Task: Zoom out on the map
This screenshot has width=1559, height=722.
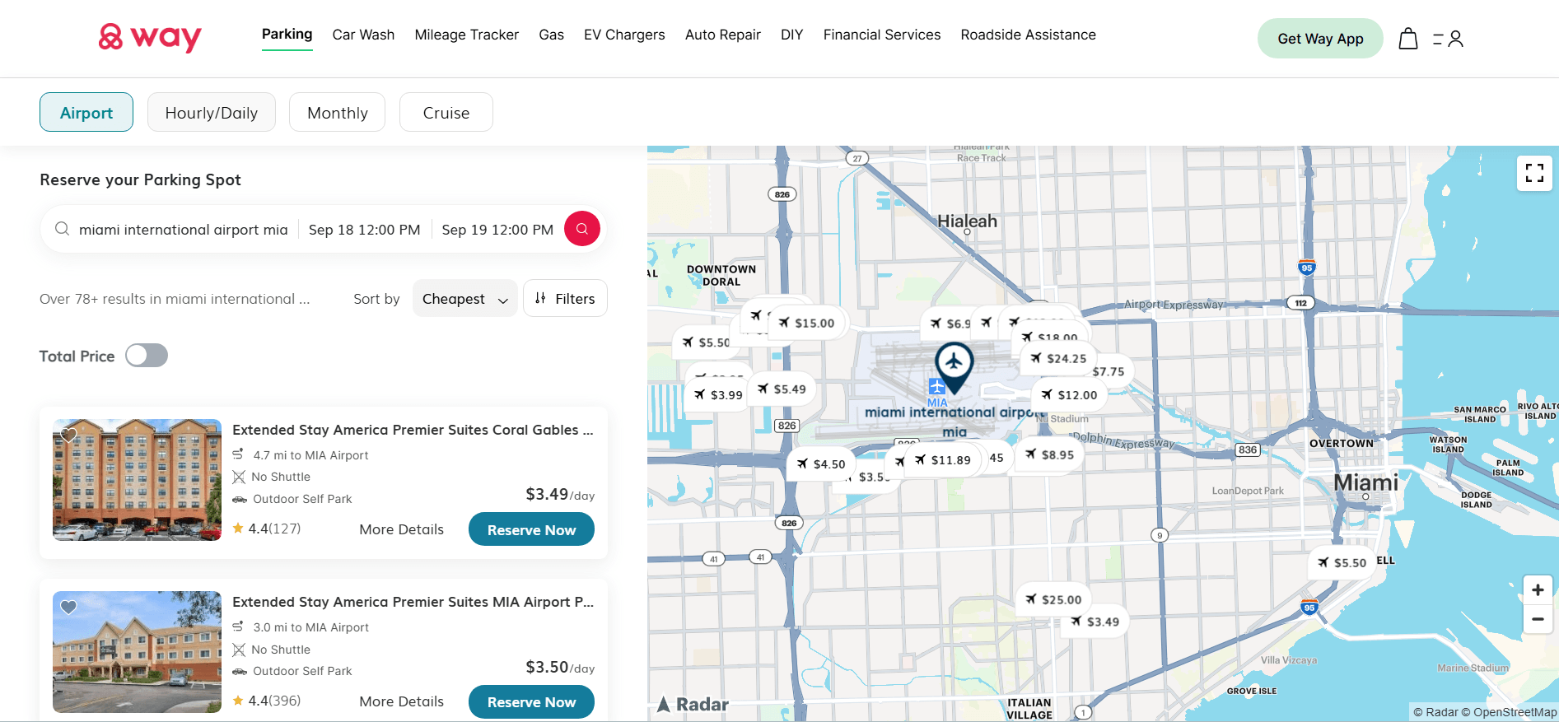Action: (x=1538, y=619)
